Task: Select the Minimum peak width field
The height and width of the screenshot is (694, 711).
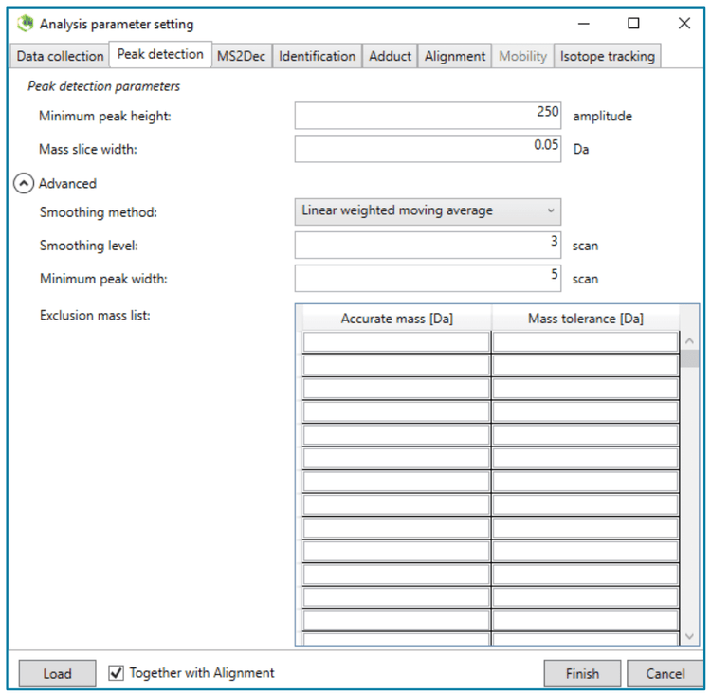Action: (x=428, y=279)
